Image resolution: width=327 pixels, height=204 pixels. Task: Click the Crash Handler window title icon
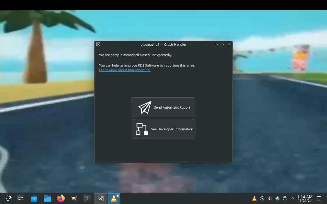(98, 44)
